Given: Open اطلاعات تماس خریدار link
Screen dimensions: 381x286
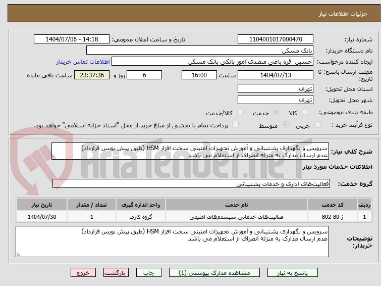Looking at the screenshot, I should (x=83, y=62).
